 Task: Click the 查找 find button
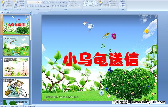(122, 1)
